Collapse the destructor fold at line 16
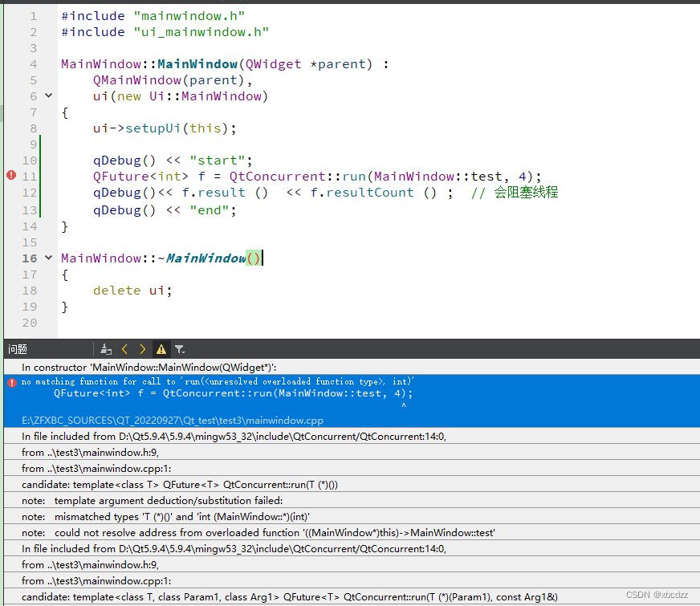This screenshot has height=606, width=700. pos(48,258)
